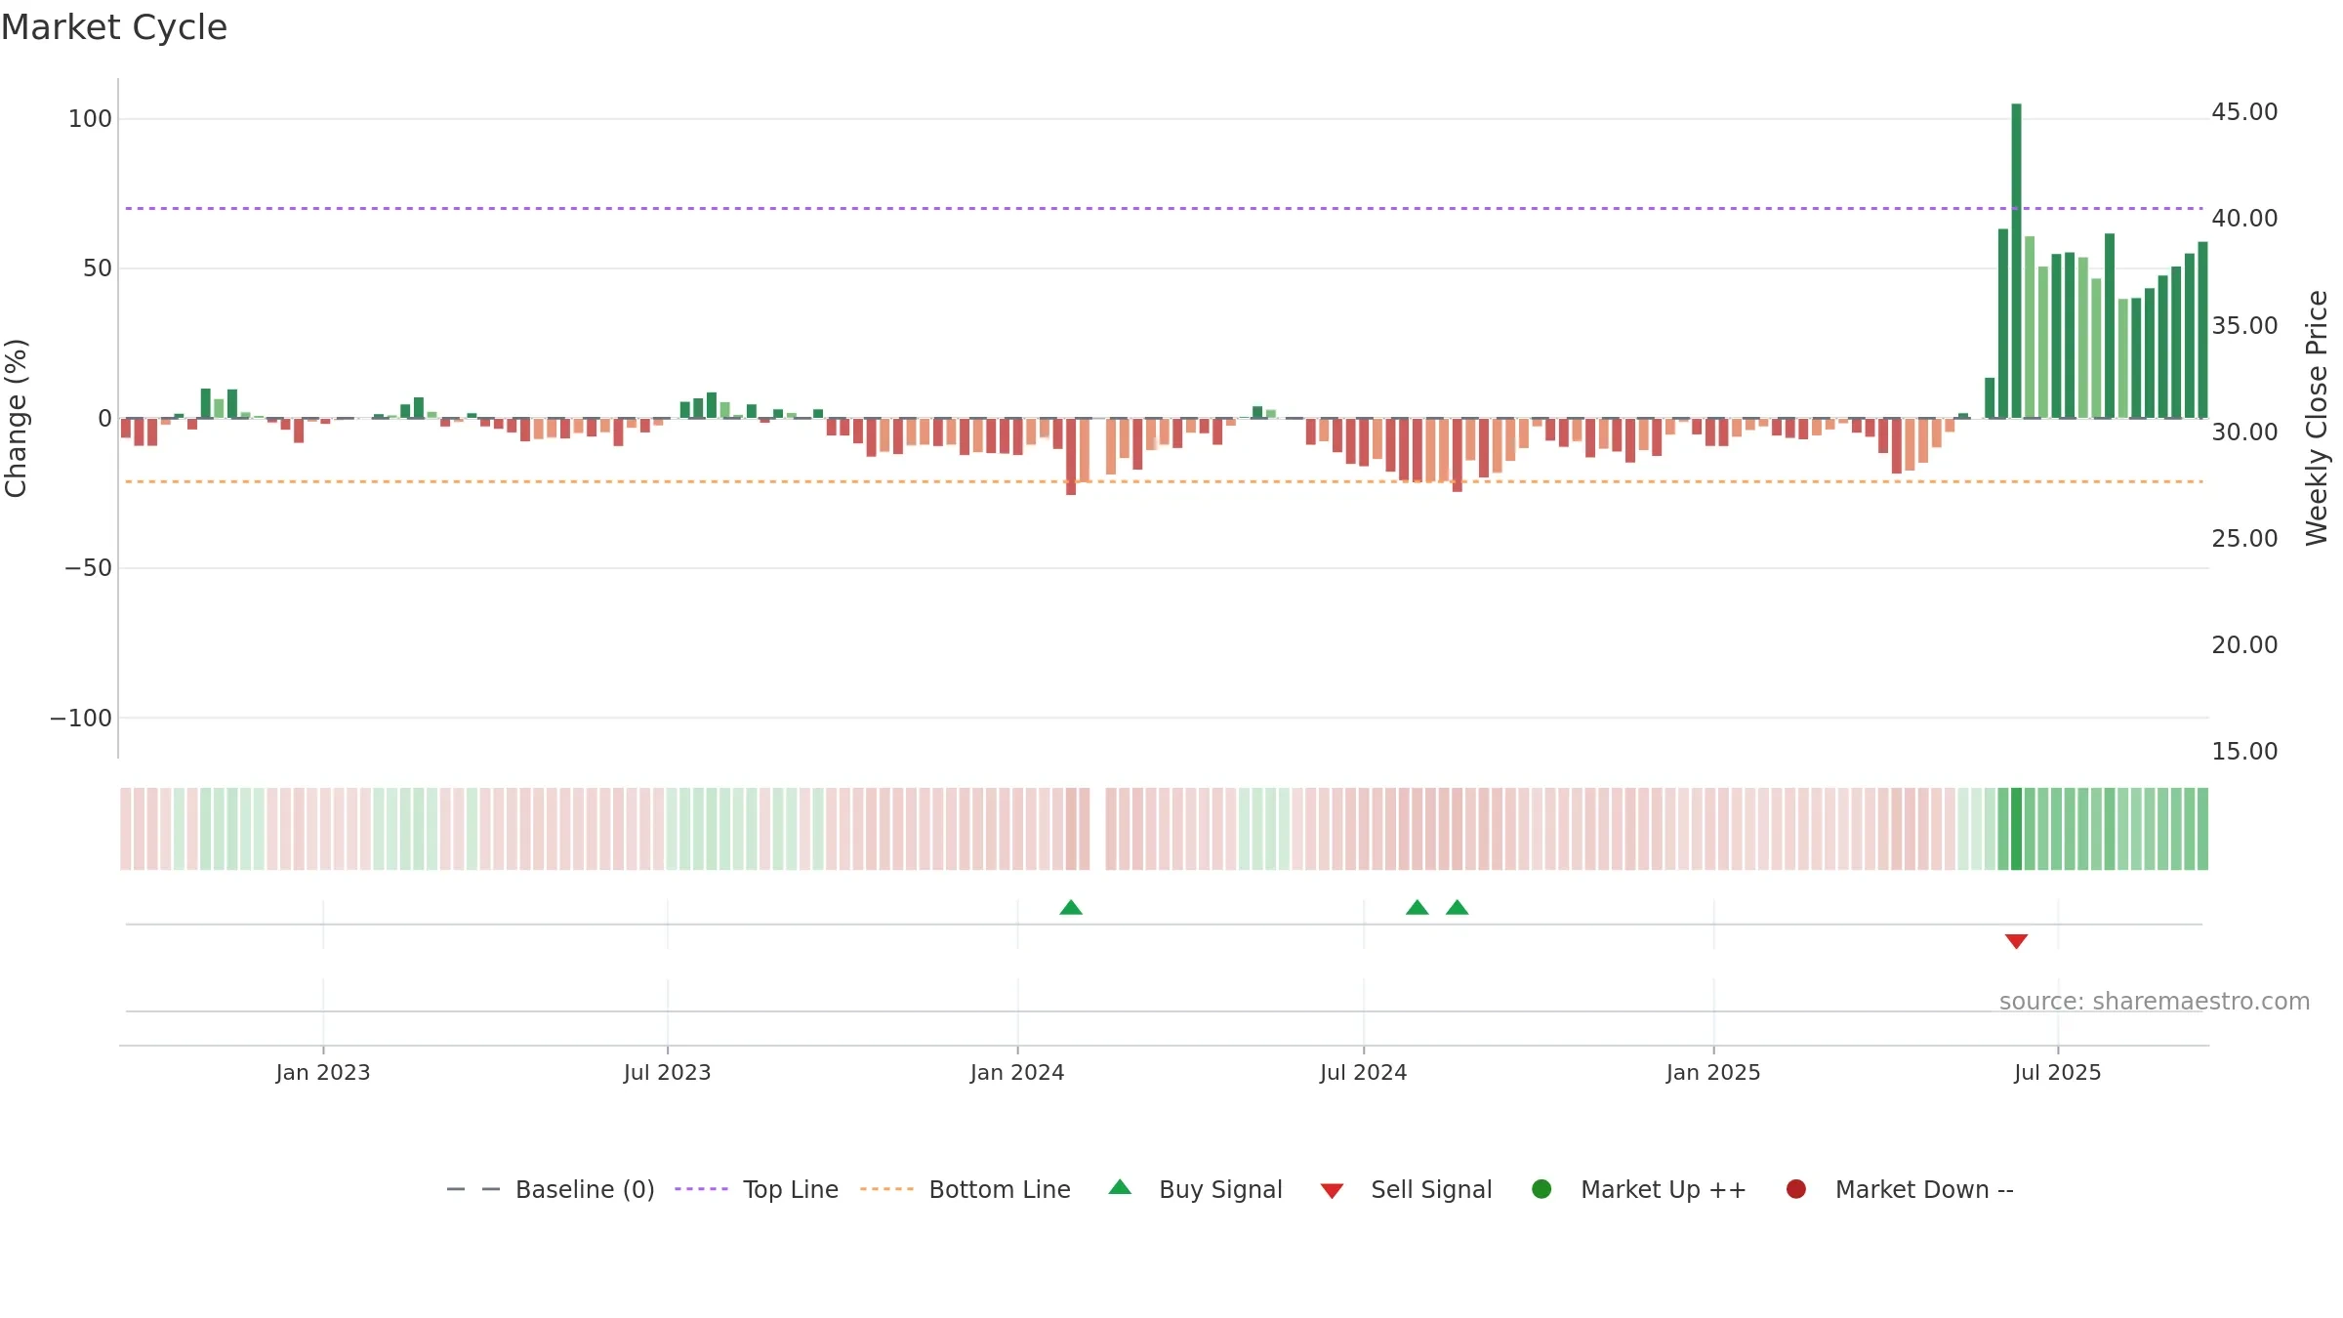Click the dark red Market Down -- circle icon

click(1795, 1189)
